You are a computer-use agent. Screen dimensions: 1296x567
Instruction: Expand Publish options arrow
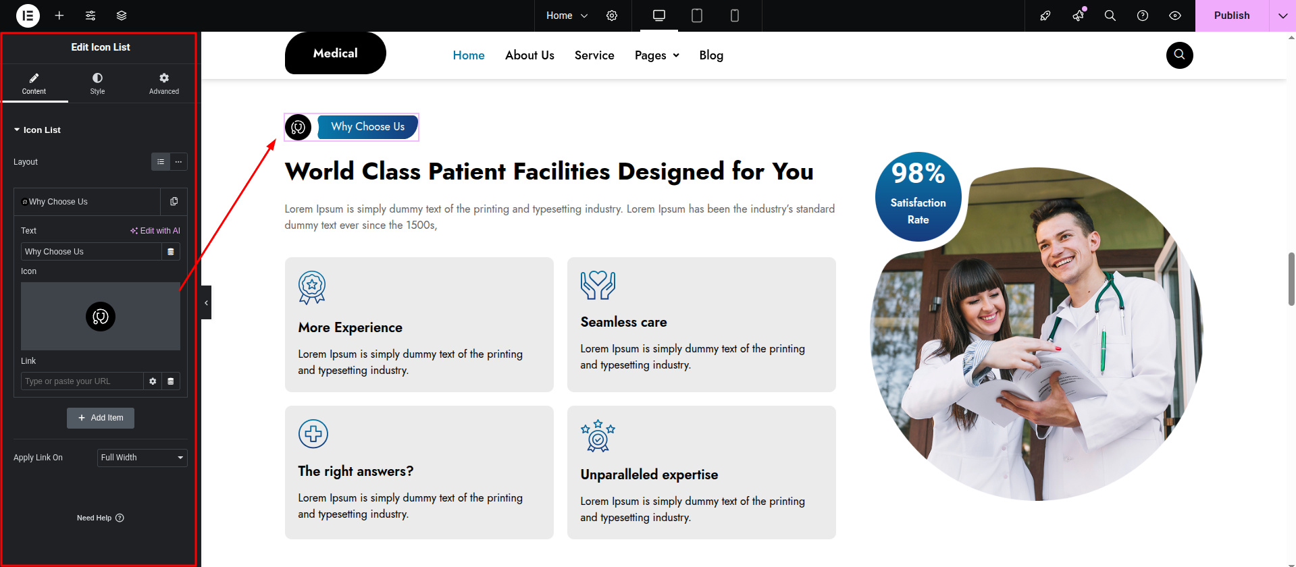click(1282, 16)
